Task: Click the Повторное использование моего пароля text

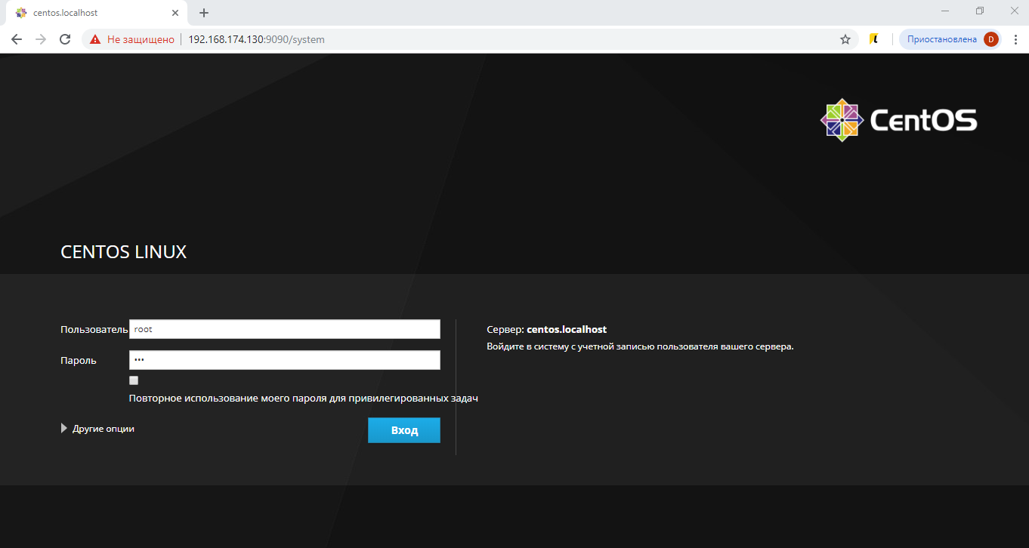Action: click(x=304, y=398)
